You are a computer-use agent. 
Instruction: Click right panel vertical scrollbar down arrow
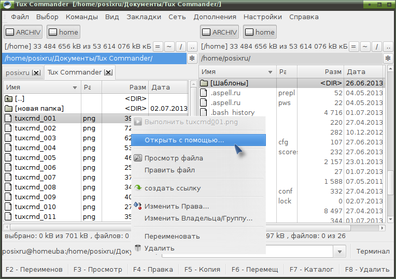tap(390, 219)
